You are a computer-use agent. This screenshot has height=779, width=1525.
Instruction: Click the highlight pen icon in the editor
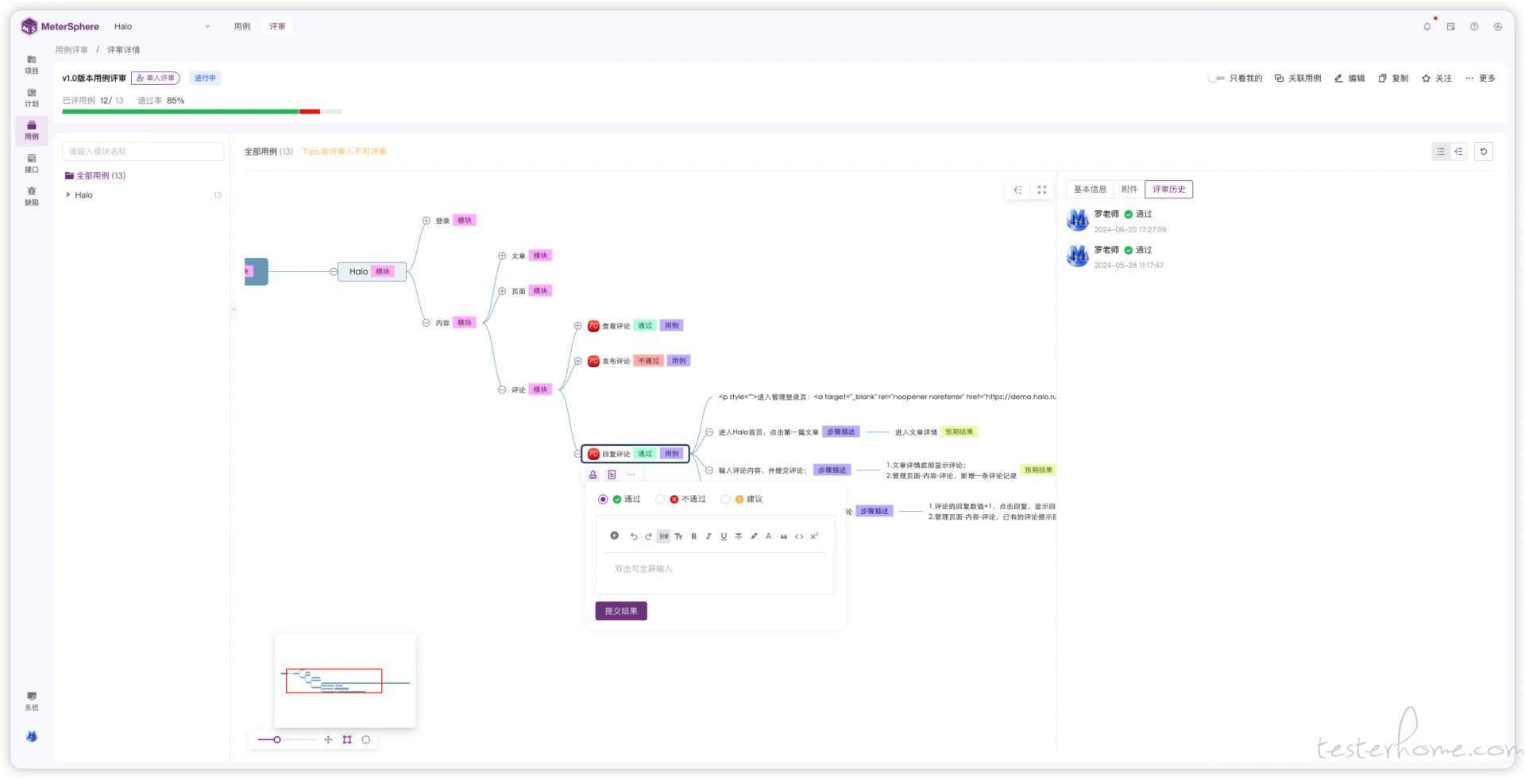[x=754, y=536]
